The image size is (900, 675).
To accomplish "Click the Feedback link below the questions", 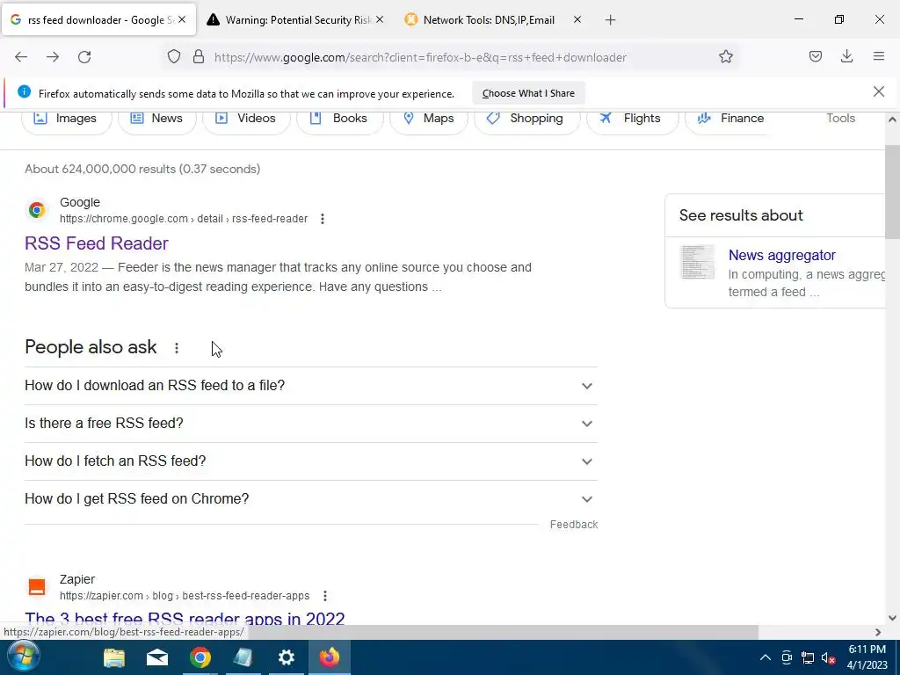I will [x=573, y=525].
